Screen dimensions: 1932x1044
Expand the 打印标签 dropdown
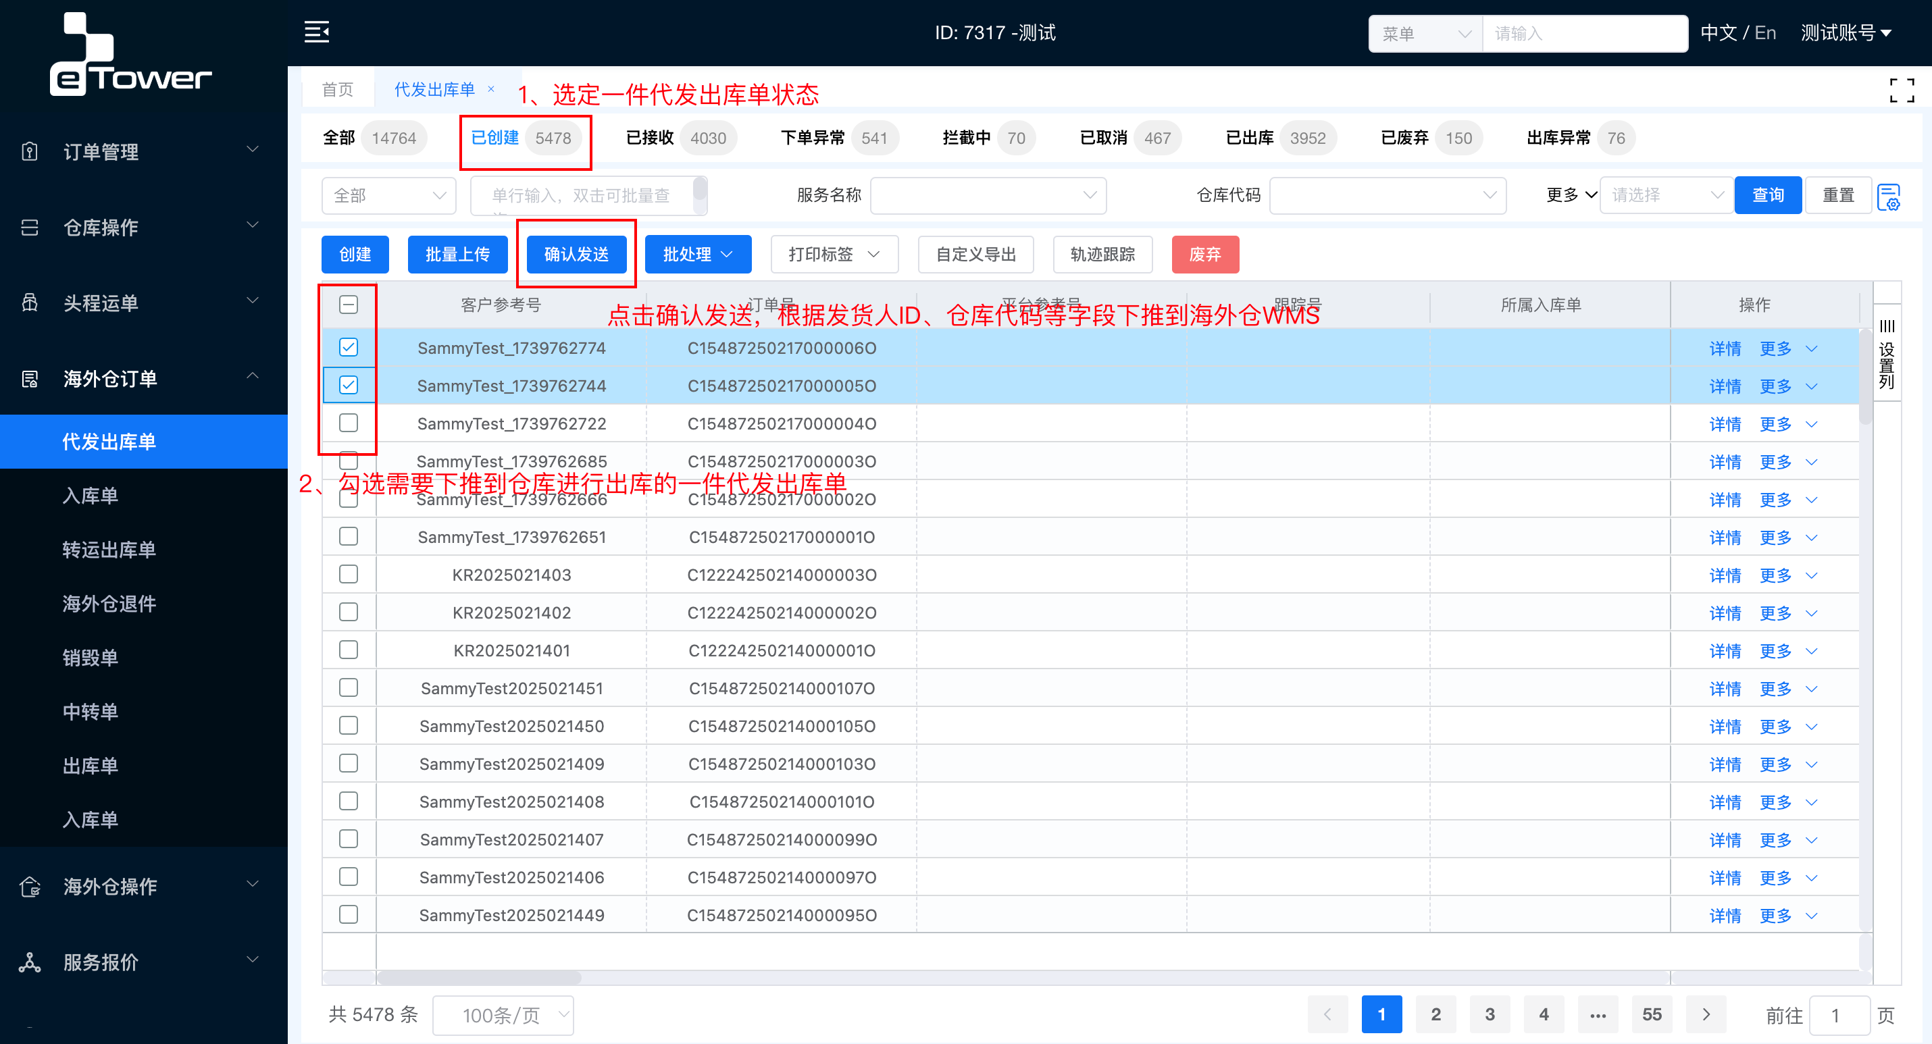[834, 255]
